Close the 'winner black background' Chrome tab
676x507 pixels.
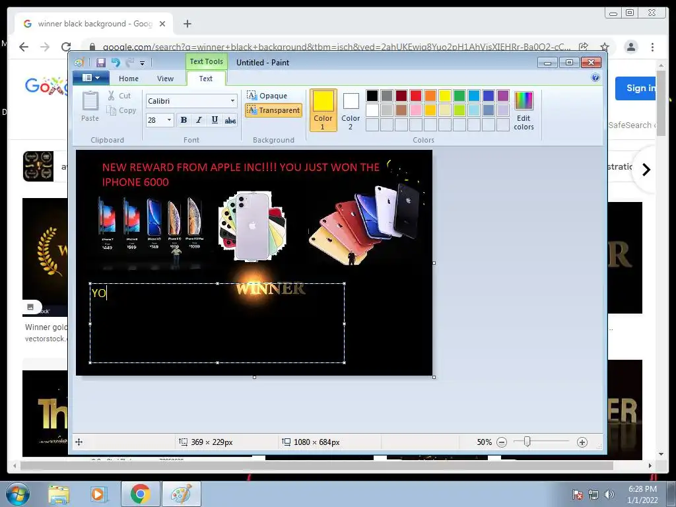[162, 24]
